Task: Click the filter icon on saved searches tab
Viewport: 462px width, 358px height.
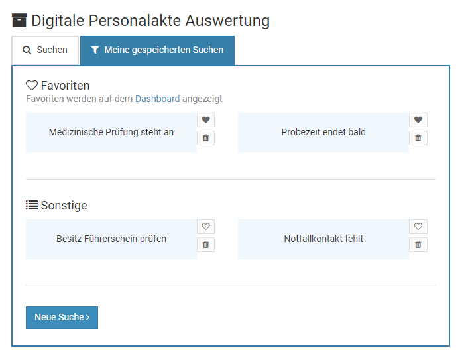Action: (x=95, y=50)
